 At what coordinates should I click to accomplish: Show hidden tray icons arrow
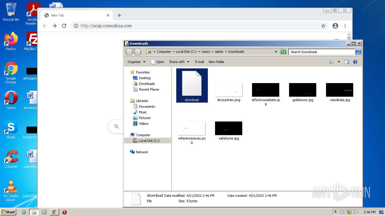click(335, 212)
